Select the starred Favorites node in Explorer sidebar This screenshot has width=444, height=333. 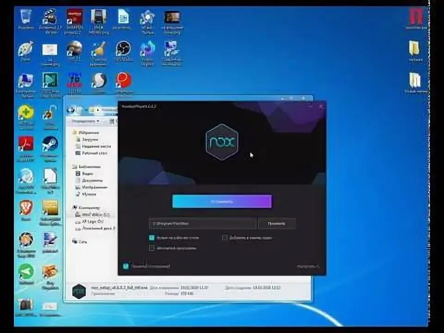pyautogui.click(x=86, y=132)
